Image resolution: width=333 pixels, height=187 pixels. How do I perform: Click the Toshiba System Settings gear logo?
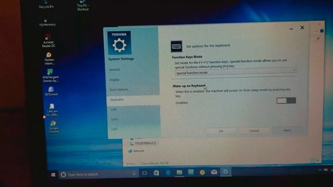point(119,43)
